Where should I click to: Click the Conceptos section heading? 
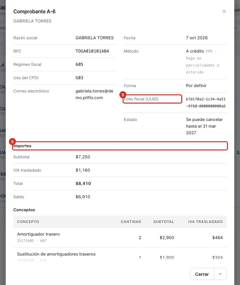(x=24, y=210)
